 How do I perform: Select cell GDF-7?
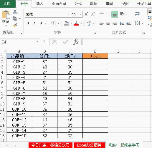19,93
